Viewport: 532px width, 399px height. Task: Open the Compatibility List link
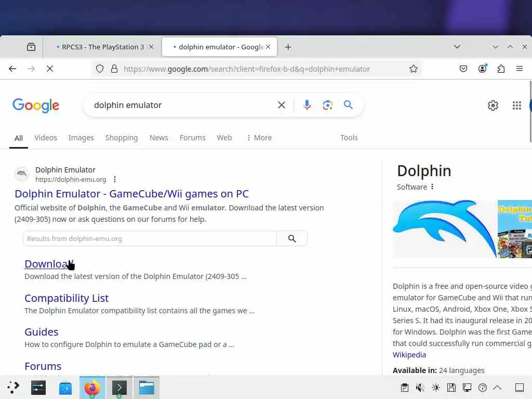point(66,298)
